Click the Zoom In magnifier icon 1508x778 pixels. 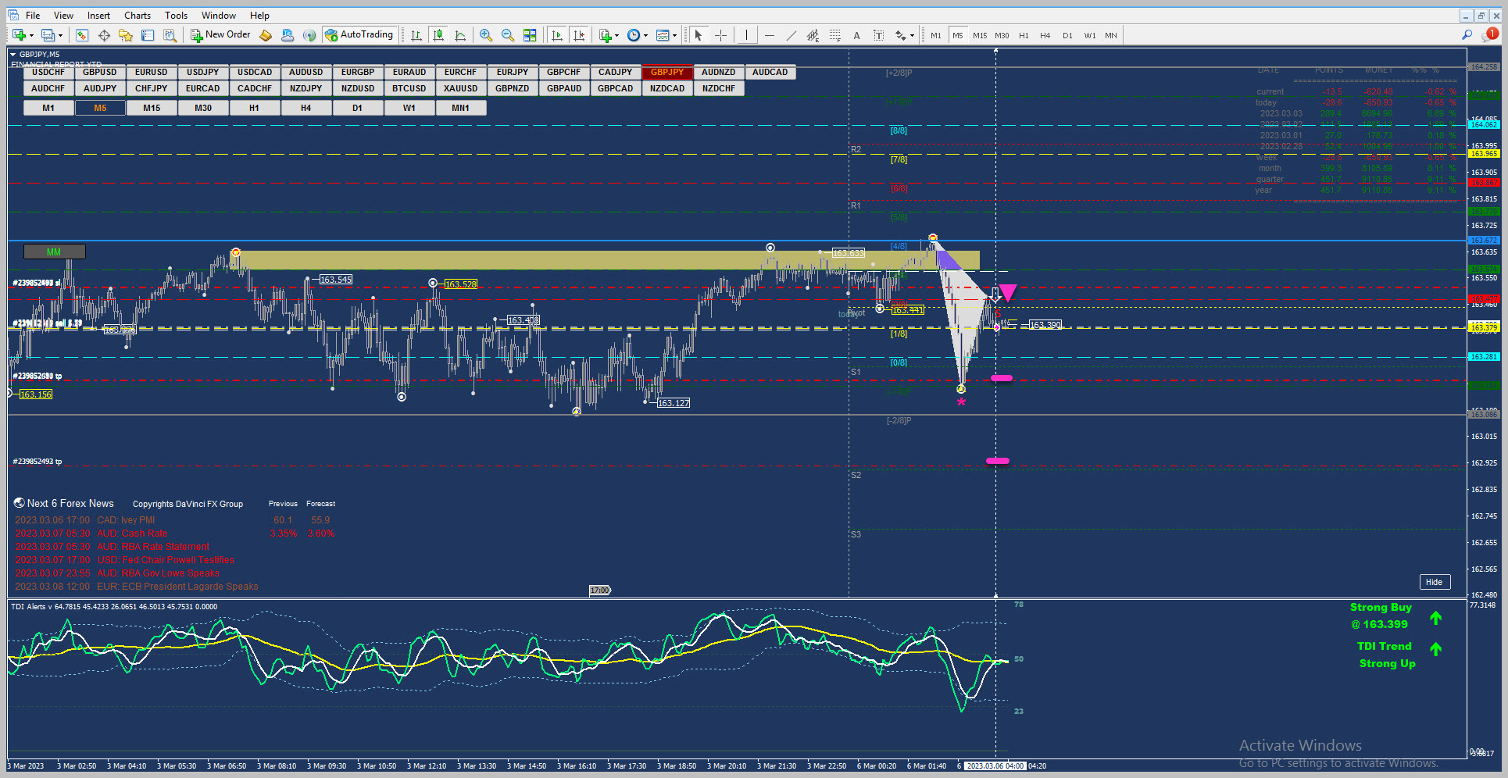[486, 35]
